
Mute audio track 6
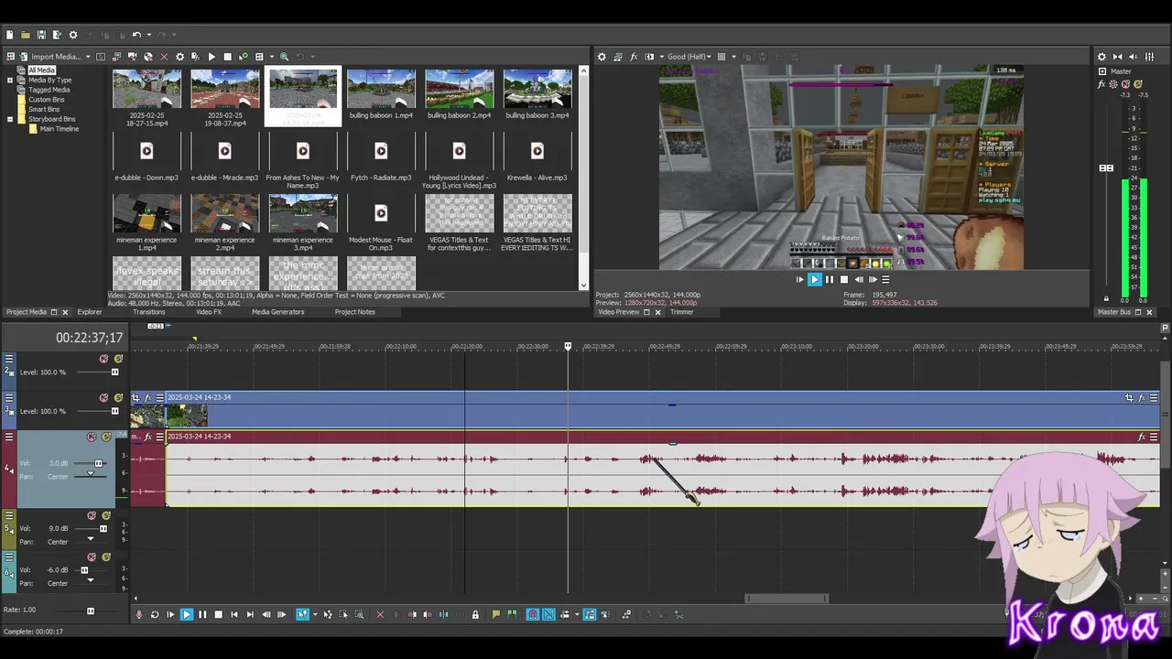(x=92, y=556)
